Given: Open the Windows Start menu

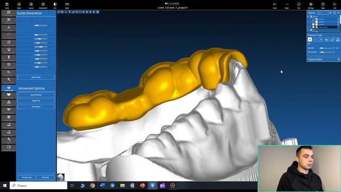Looking at the screenshot, I should click(x=5, y=186).
